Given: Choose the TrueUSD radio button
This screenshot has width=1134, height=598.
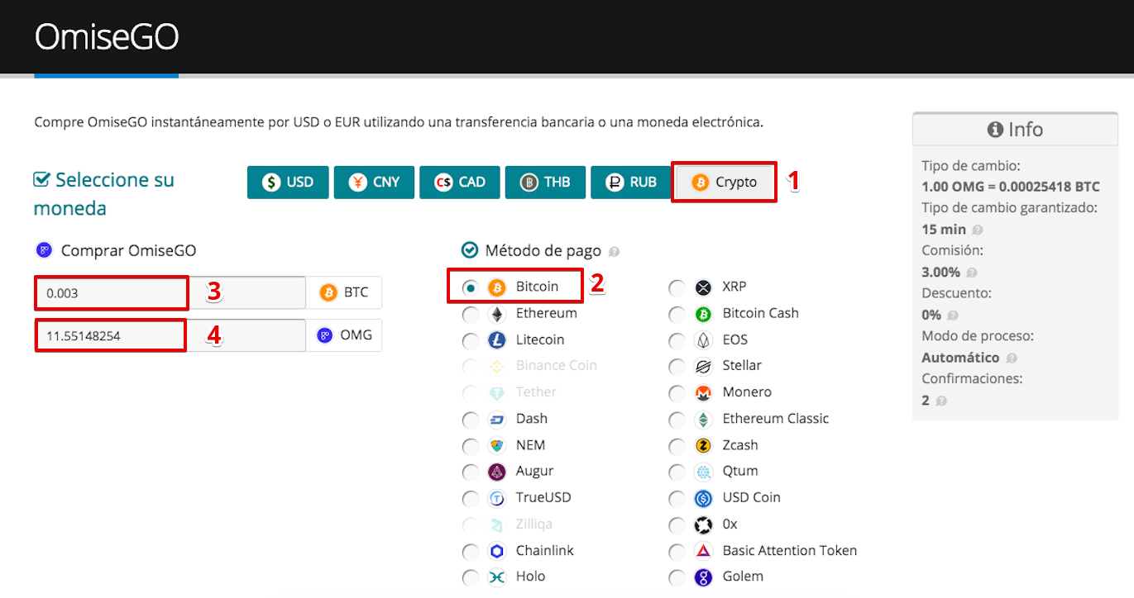Looking at the screenshot, I should point(471,498).
